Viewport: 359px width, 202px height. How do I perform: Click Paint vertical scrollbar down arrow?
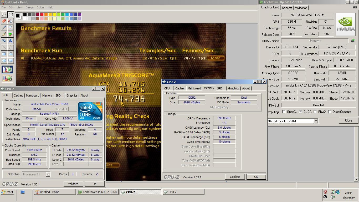pyautogui.click(x=356, y=179)
